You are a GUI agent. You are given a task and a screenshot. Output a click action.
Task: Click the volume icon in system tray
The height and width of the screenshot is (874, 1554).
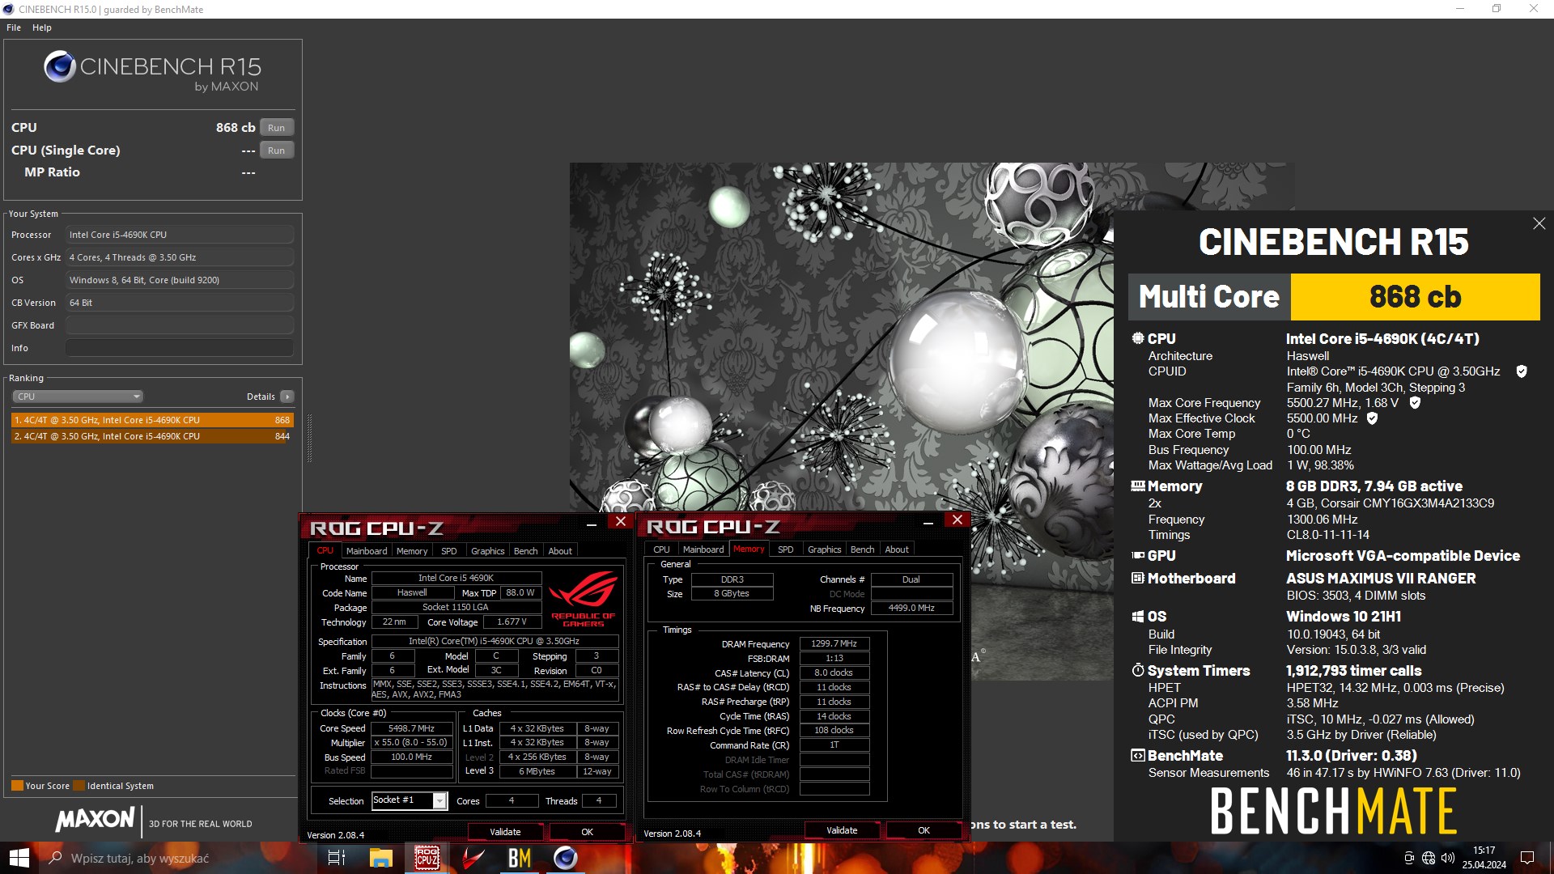click(x=1448, y=858)
